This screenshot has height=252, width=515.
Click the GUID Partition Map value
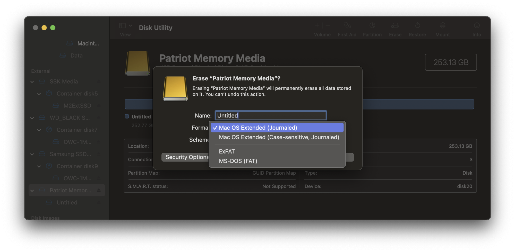pyautogui.click(x=274, y=173)
